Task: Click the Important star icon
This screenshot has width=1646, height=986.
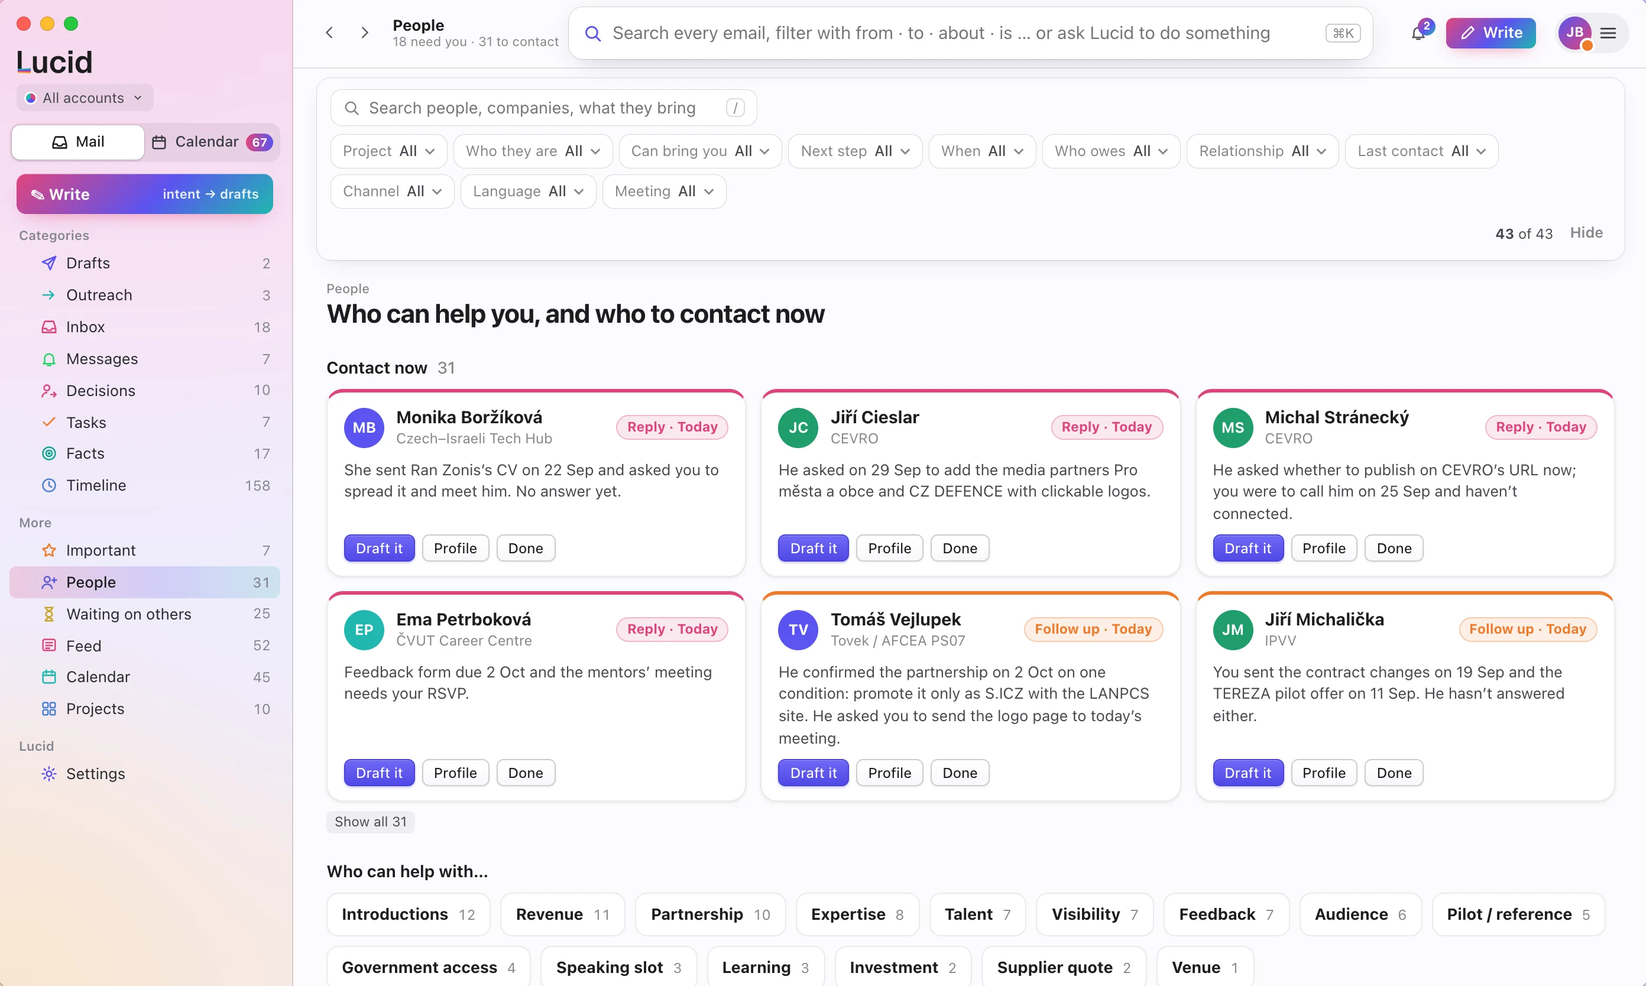Action: pyautogui.click(x=49, y=550)
